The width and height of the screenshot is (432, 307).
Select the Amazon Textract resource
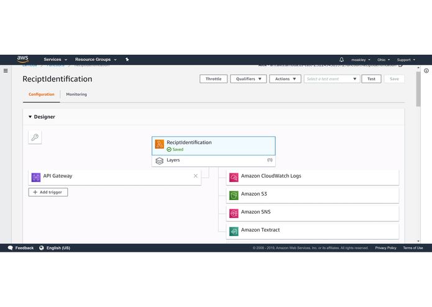point(313,231)
